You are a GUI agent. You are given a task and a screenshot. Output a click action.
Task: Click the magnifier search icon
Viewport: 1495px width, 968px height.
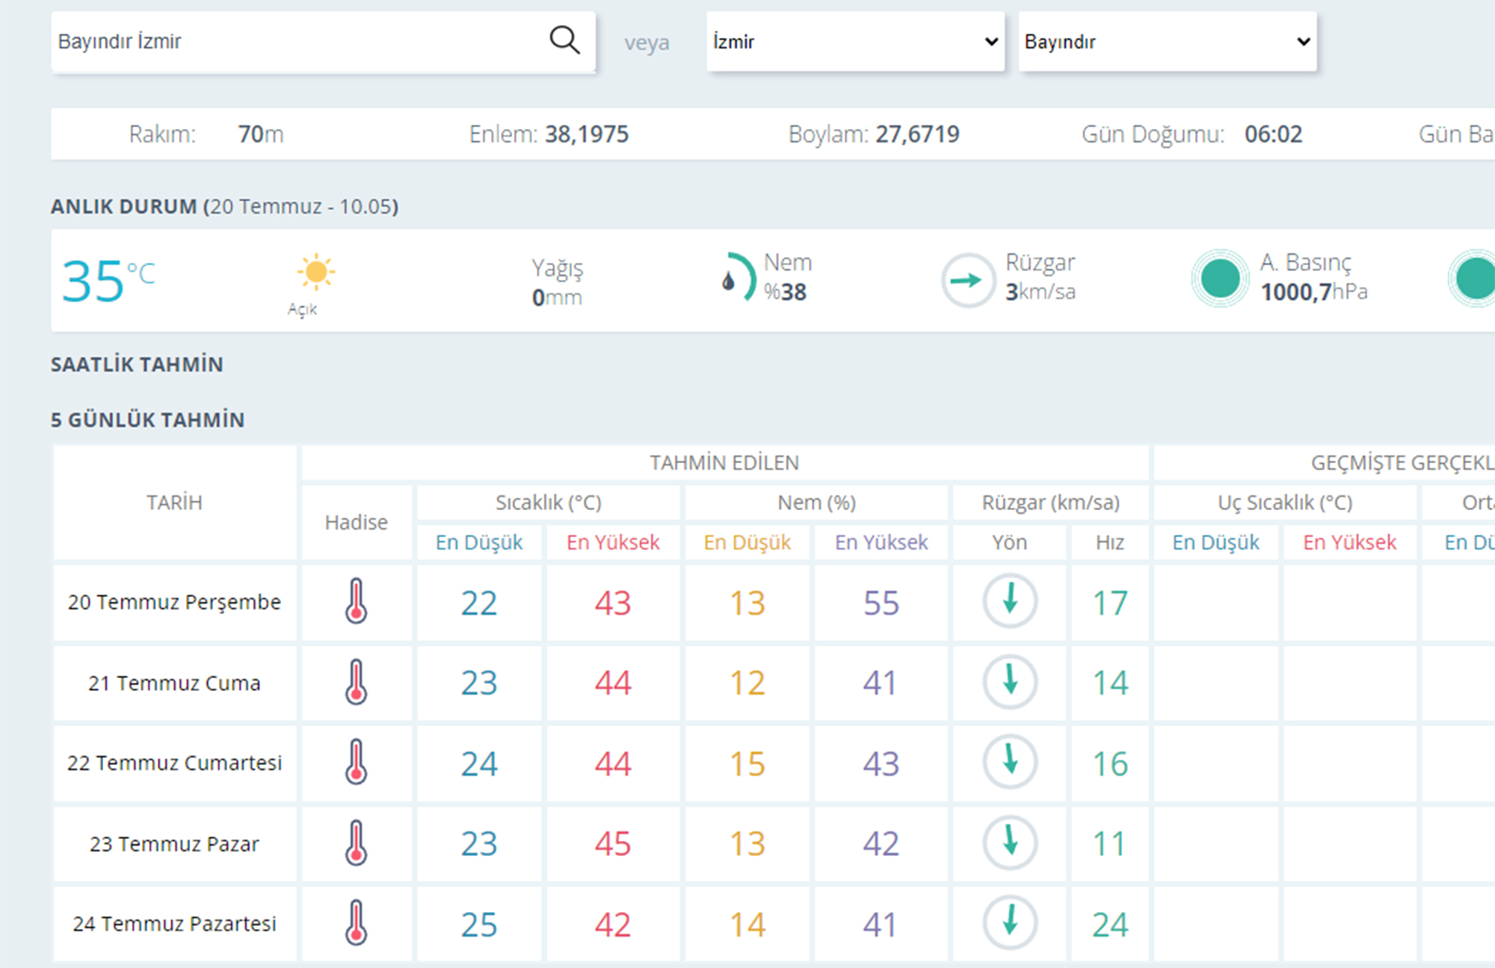pos(564,40)
